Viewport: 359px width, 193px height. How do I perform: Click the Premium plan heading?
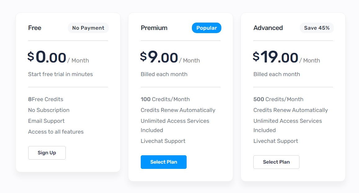tap(154, 28)
